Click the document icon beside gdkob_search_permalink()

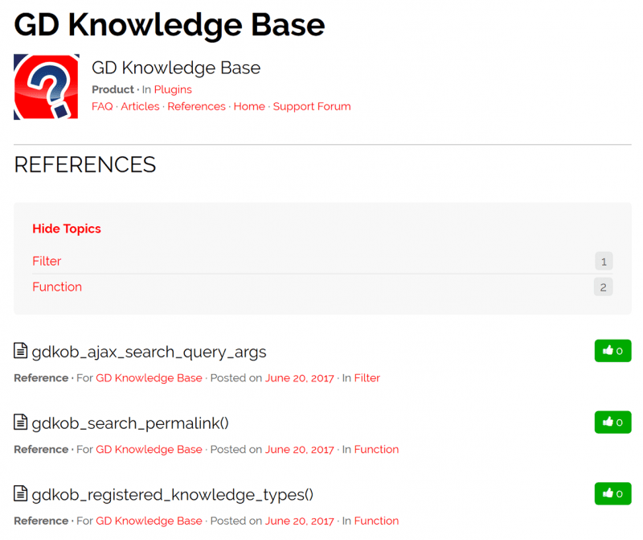point(21,422)
